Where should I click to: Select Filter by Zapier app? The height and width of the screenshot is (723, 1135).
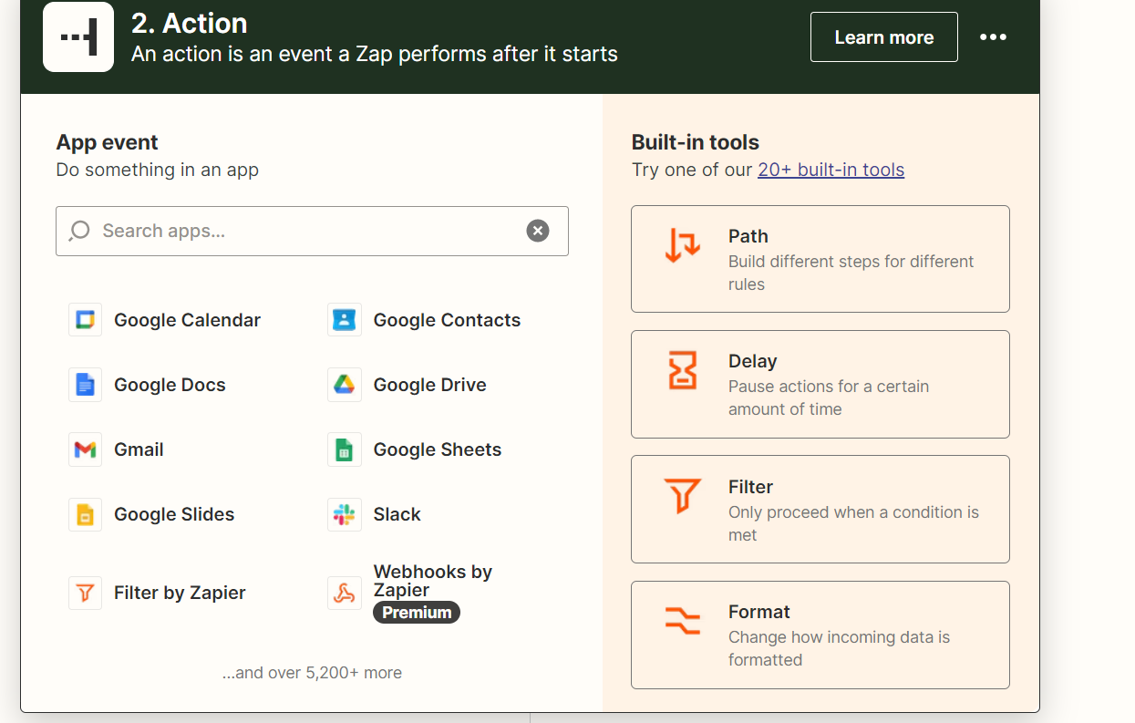click(x=179, y=592)
